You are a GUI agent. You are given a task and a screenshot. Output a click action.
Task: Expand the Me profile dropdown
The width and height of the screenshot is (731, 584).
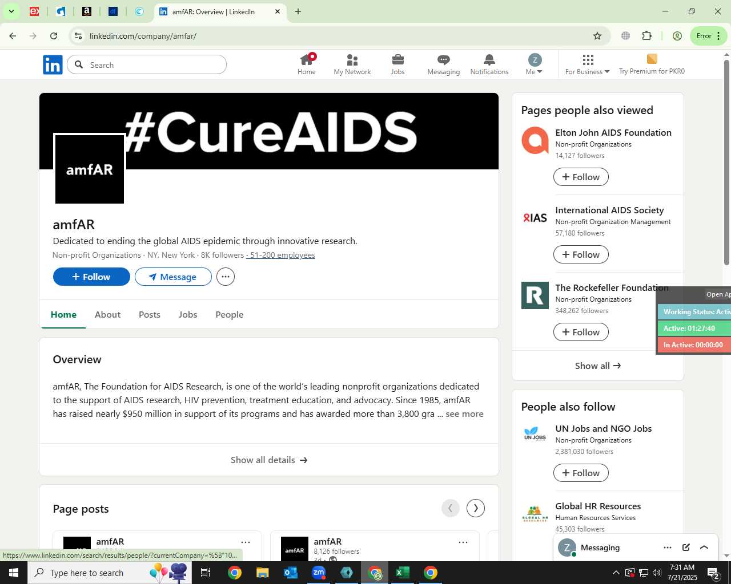(534, 64)
